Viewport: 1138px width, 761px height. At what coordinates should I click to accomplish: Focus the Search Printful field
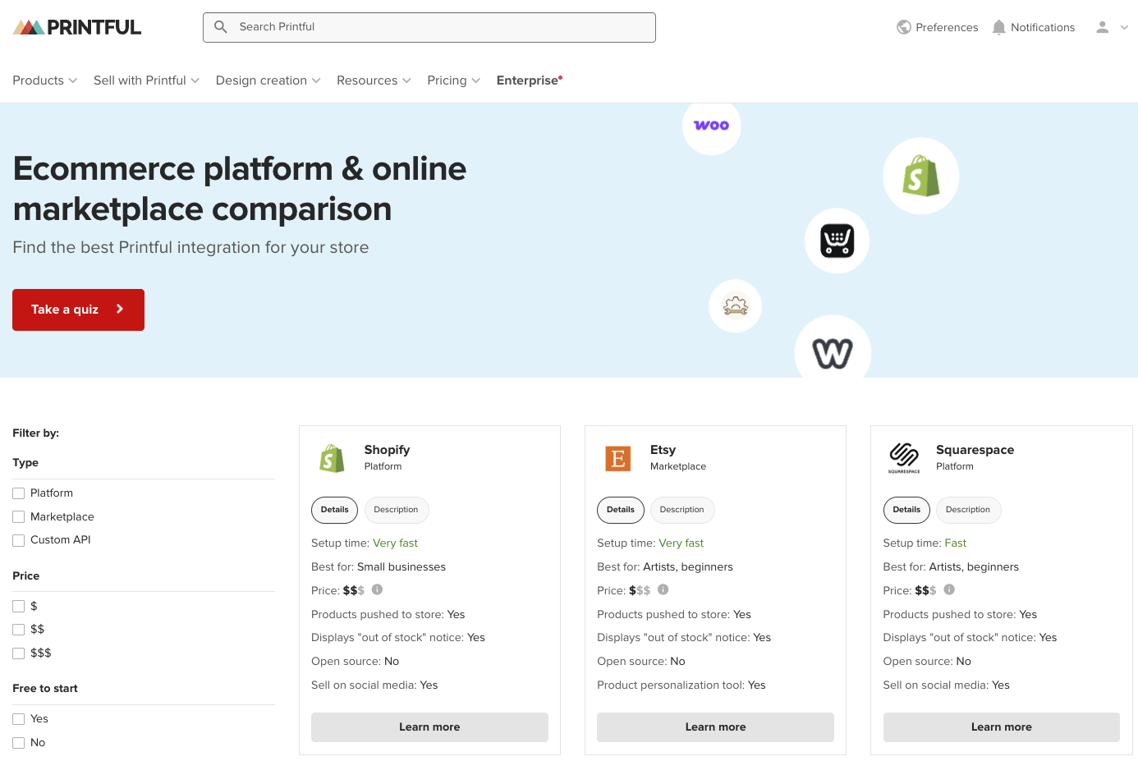click(429, 27)
